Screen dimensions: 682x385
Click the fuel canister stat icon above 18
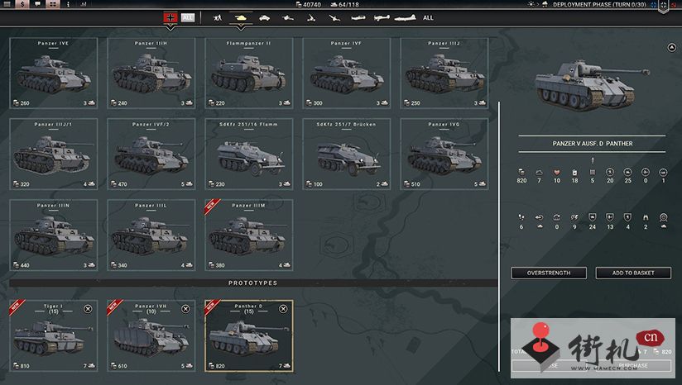(x=574, y=173)
